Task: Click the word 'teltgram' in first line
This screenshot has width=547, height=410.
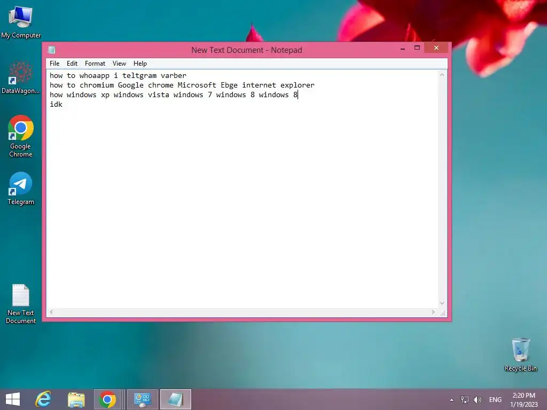Action: click(x=139, y=76)
